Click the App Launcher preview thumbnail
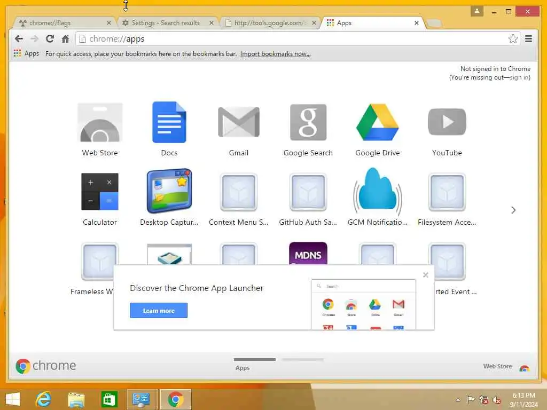 [363, 304]
